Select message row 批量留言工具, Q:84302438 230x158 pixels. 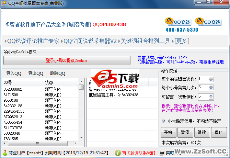click(x=122, y=95)
